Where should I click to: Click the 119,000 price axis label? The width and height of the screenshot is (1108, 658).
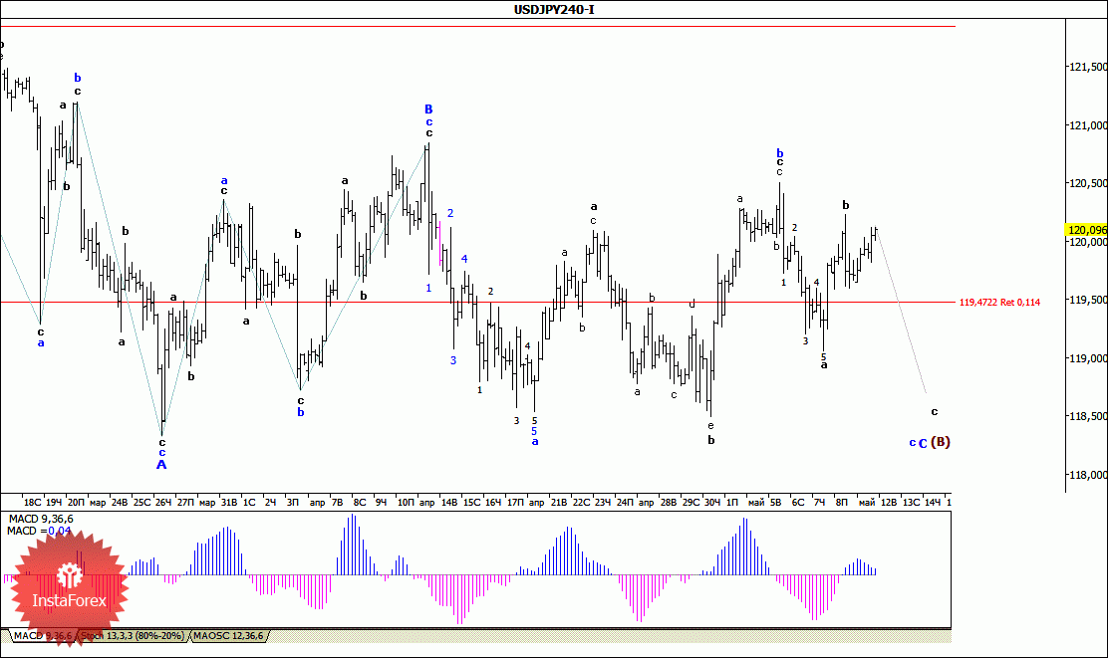pyautogui.click(x=1088, y=358)
